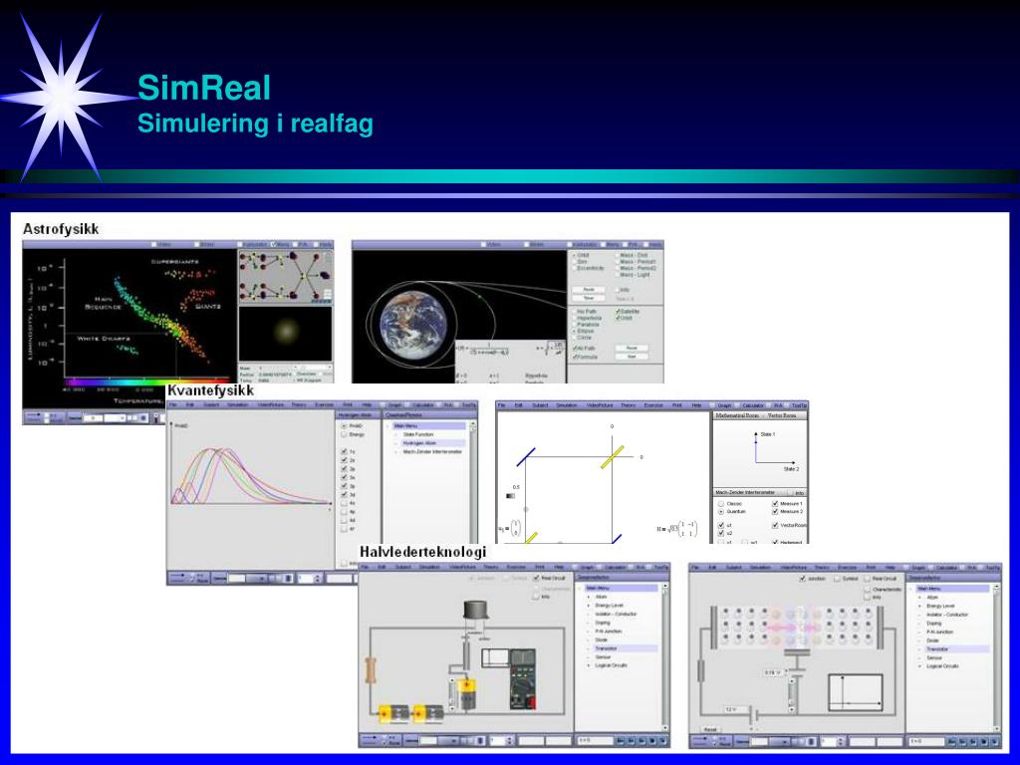The width and height of the screenshot is (1020, 765).
Task: Select Mach-Zender Interferometer in the tree
Action: click(x=432, y=451)
